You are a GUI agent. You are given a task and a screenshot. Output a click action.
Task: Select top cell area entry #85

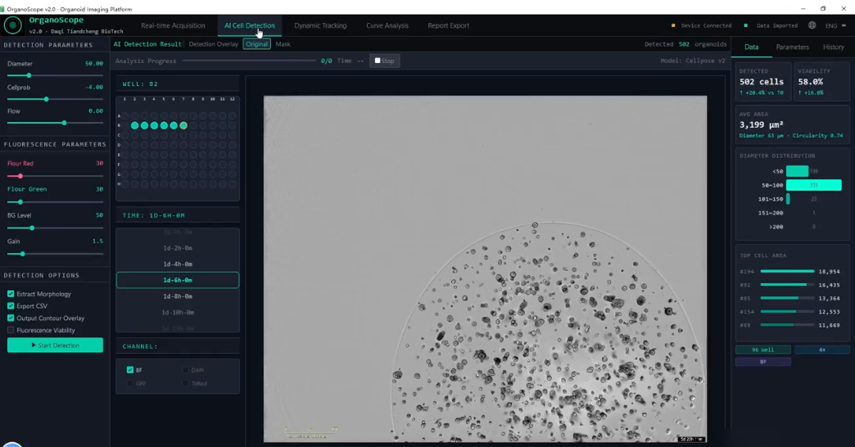tap(789, 298)
